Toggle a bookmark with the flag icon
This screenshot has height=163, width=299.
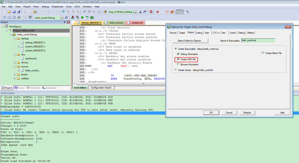click(x=63, y=12)
